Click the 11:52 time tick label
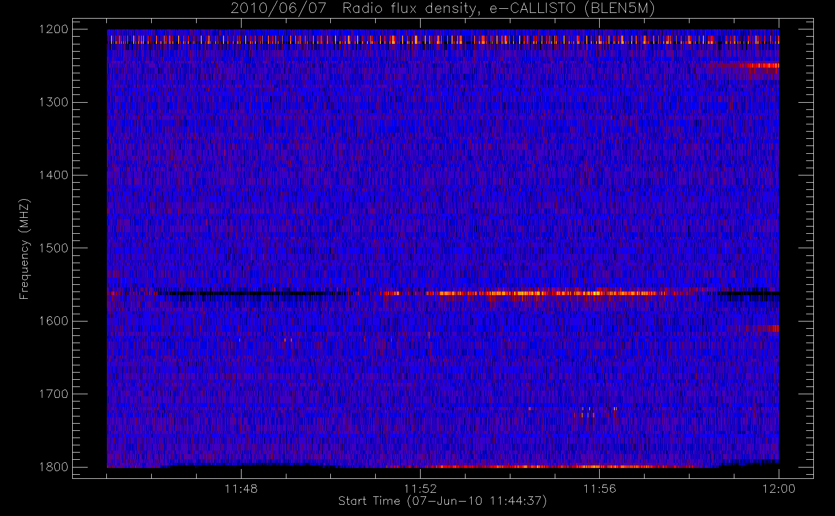The width and height of the screenshot is (835, 516). pos(420,488)
